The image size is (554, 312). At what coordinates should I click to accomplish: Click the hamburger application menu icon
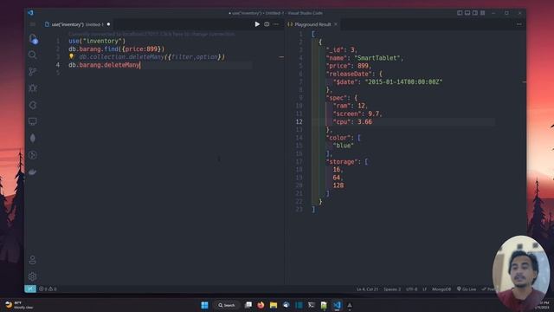pyautogui.click(x=33, y=24)
